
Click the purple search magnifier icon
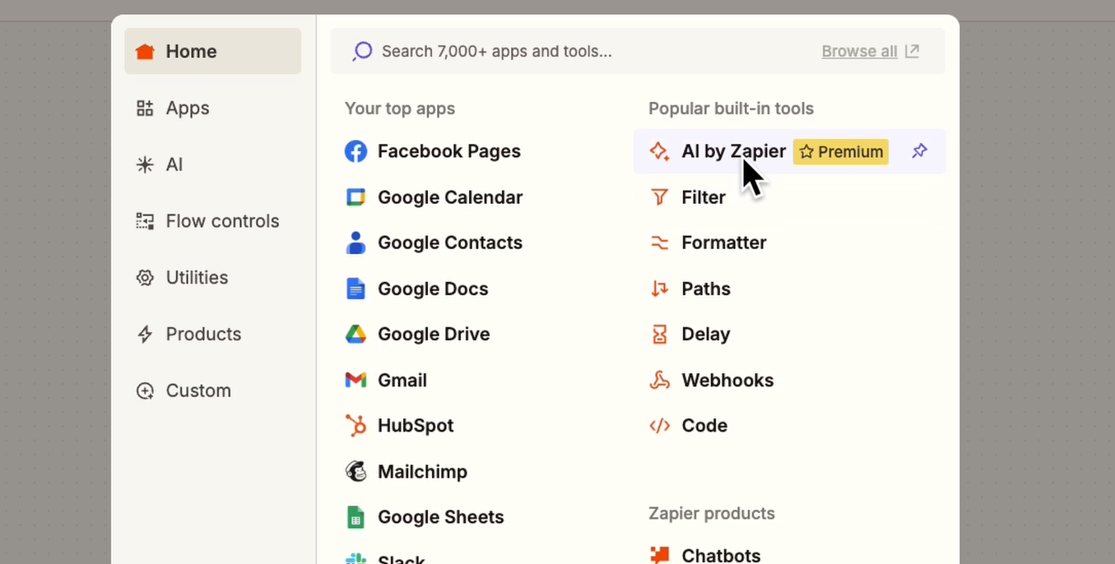(x=362, y=51)
